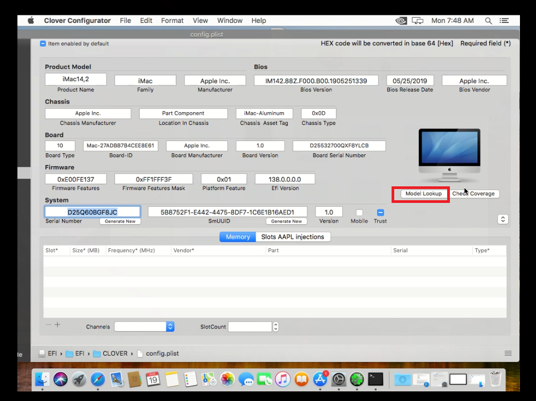Image resolution: width=536 pixels, height=401 pixels.
Task: Open the Notes app in dock
Action: pyautogui.click(x=172, y=379)
